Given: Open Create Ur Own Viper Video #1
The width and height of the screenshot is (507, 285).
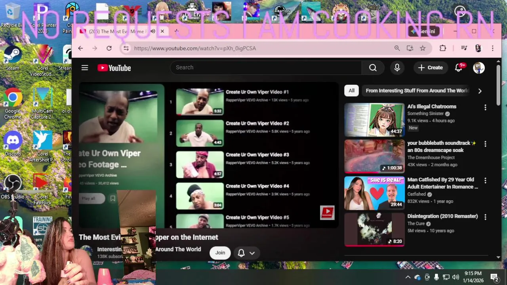Looking at the screenshot, I should point(257,92).
